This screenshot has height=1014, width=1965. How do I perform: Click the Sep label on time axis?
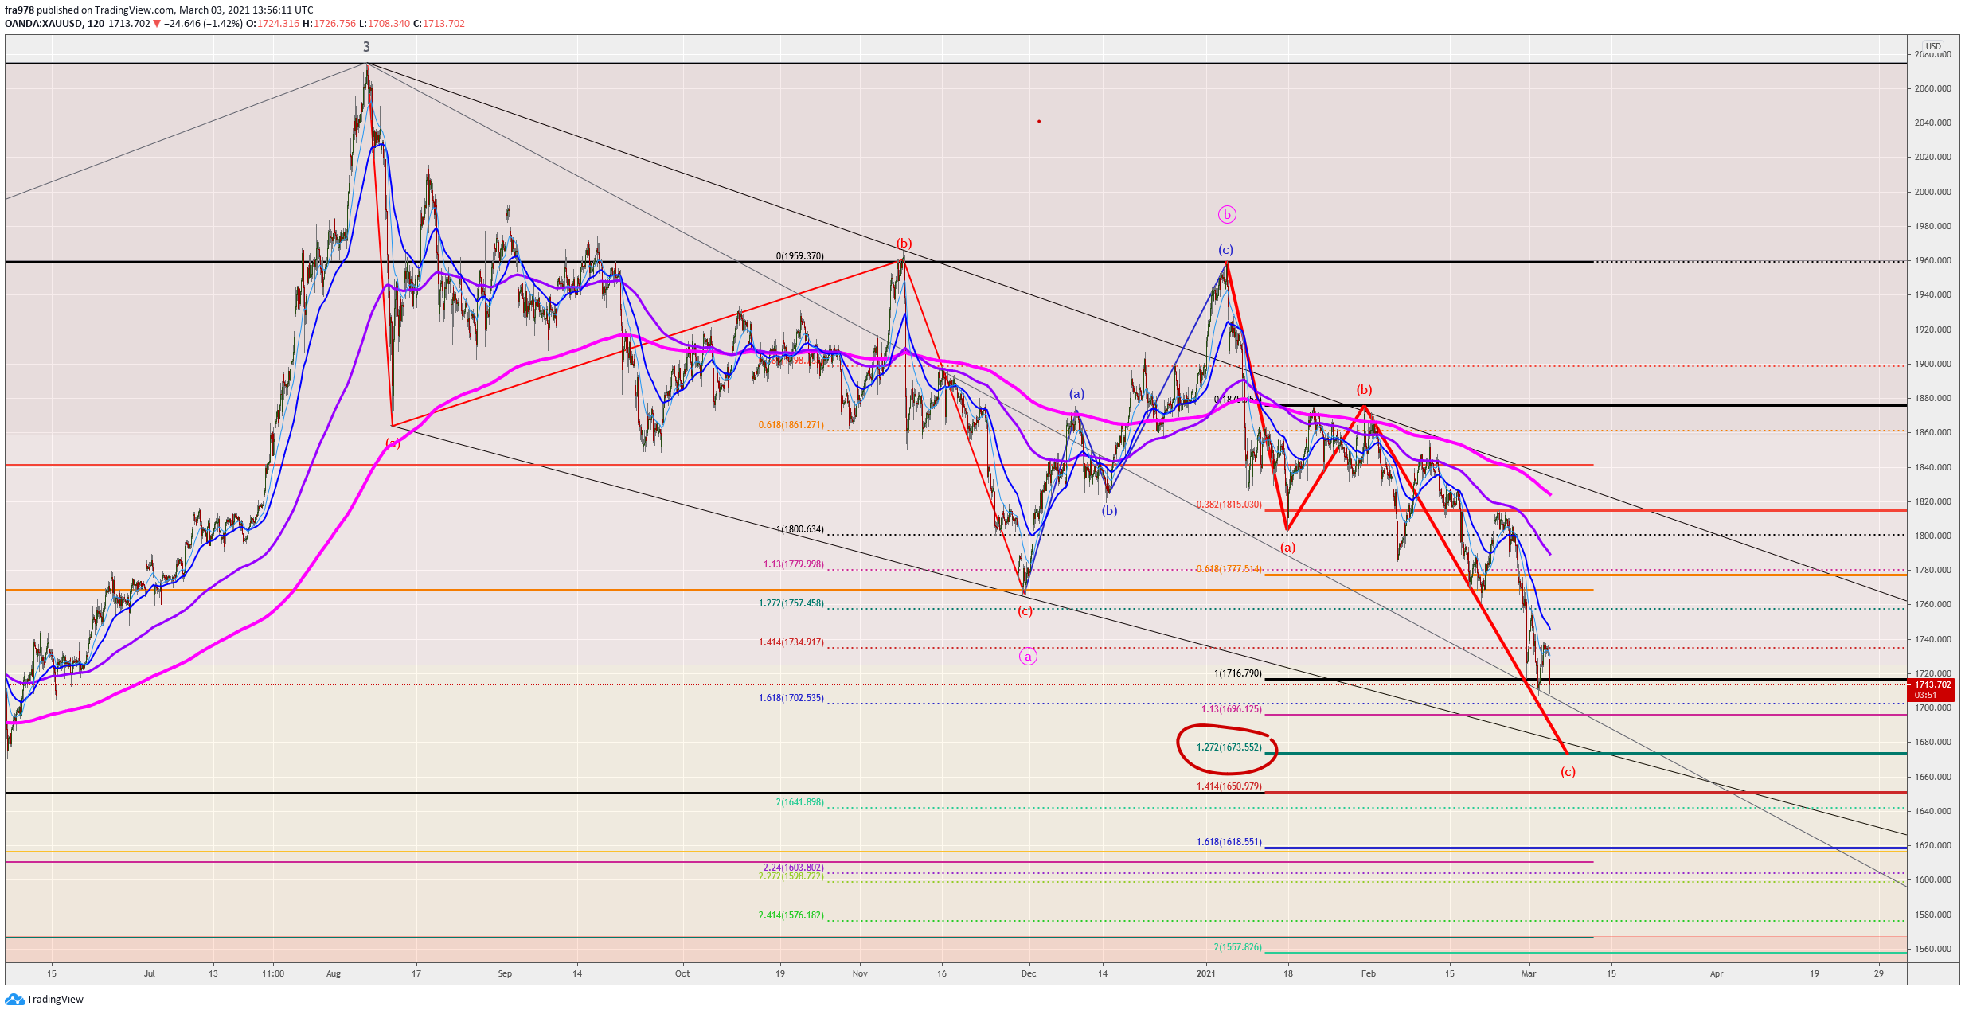click(505, 973)
